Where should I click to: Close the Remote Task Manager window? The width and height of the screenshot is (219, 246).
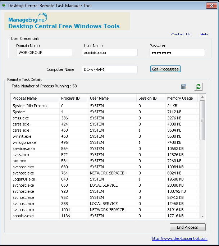pyautogui.click(x=211, y=6)
